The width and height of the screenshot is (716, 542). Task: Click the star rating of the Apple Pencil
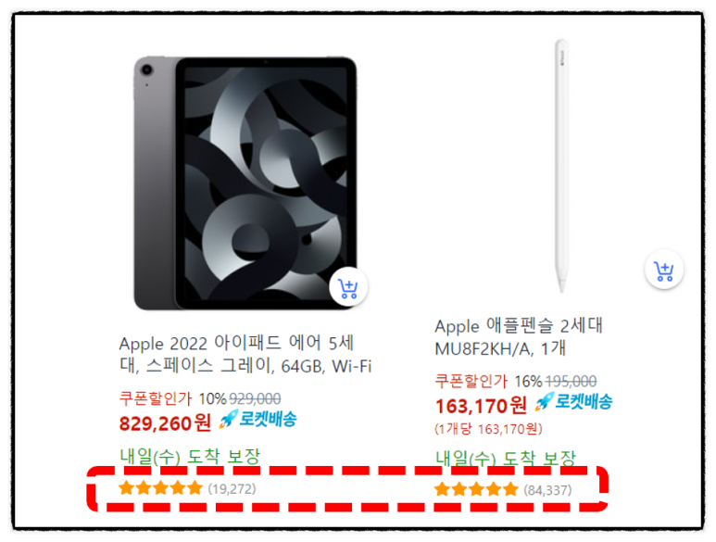[476, 489]
